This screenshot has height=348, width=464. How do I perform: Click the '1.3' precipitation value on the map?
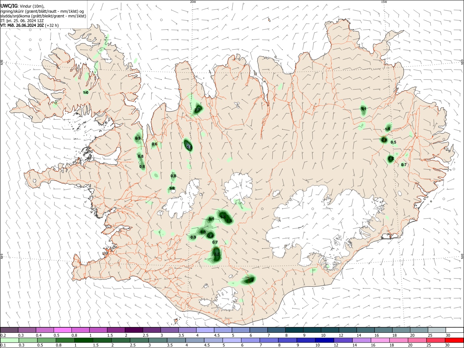tap(203, 232)
